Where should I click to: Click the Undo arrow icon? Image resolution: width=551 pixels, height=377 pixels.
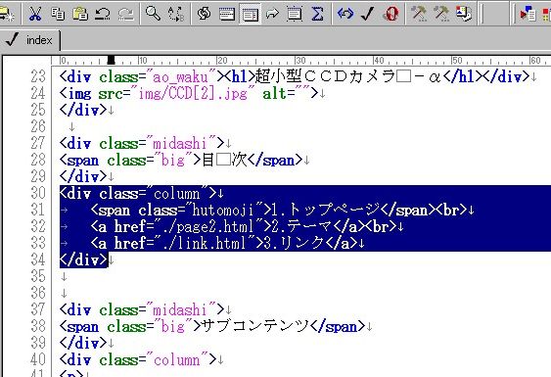point(102,14)
